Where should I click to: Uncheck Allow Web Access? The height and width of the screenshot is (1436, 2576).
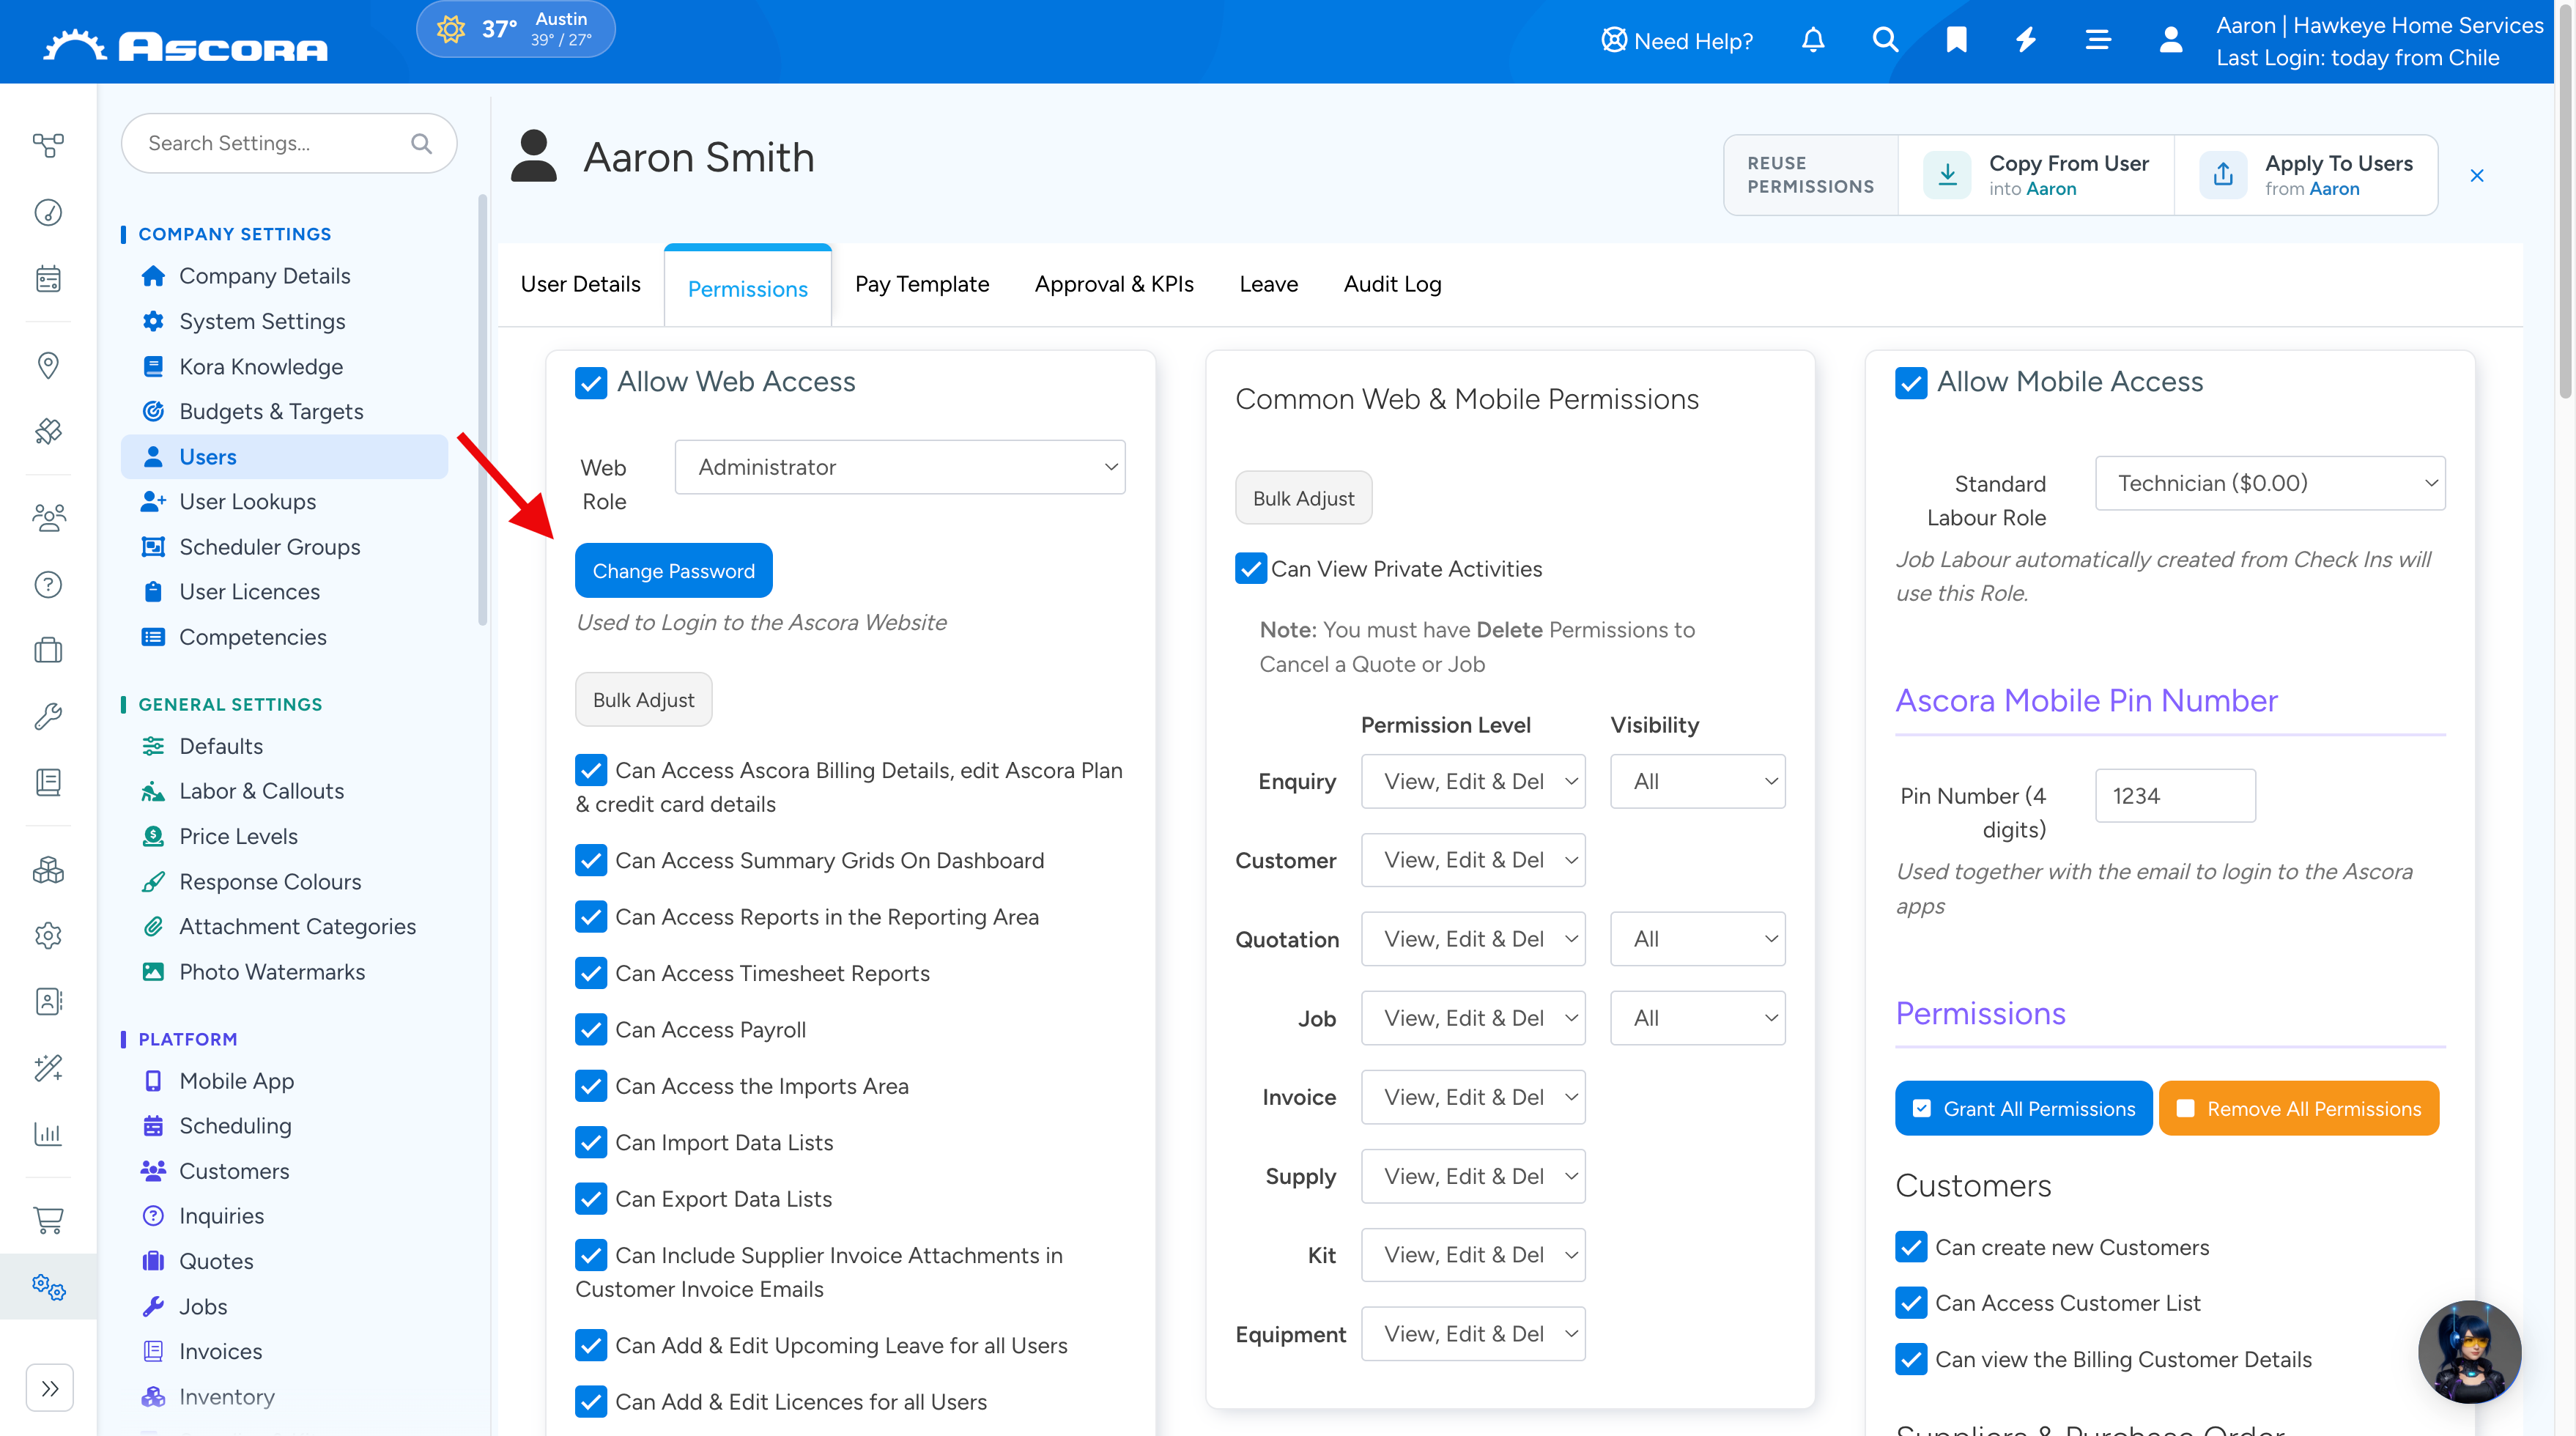(x=591, y=382)
